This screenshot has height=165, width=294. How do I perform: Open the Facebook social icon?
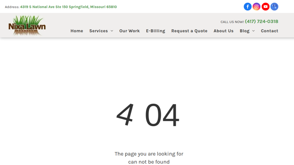(x=248, y=7)
